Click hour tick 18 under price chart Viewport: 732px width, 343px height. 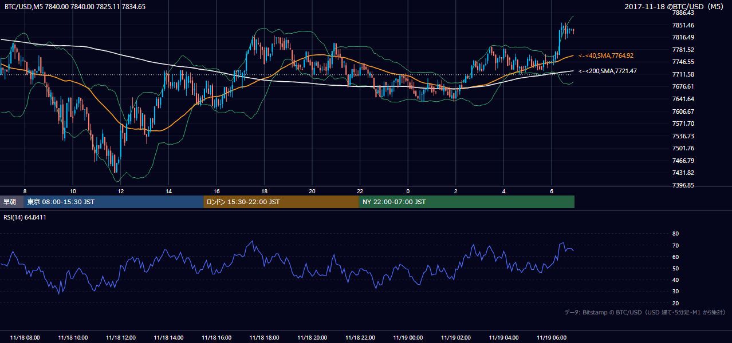point(264,191)
